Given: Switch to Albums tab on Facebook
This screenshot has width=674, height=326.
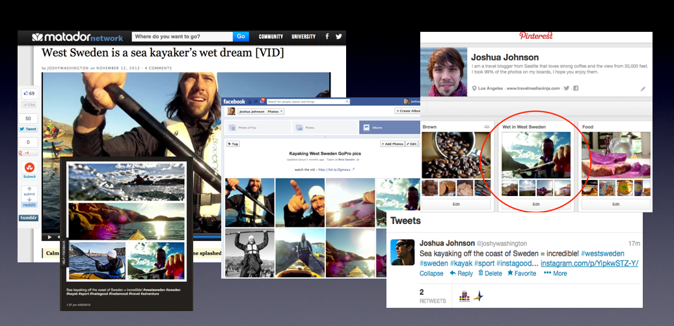Looking at the screenshot, I should point(390,127).
